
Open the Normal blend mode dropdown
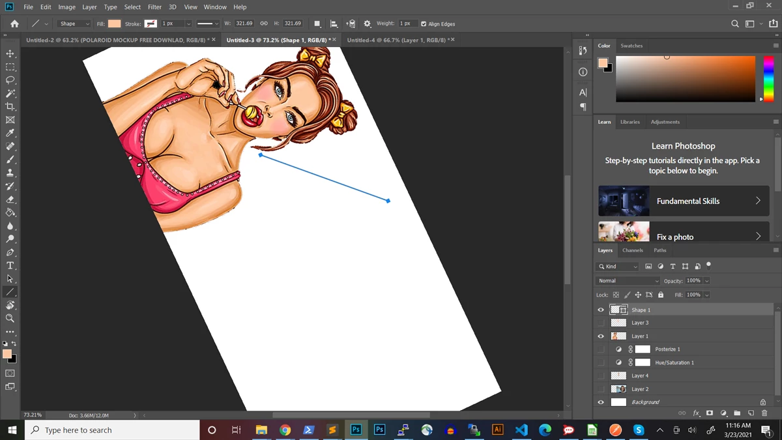tap(628, 281)
